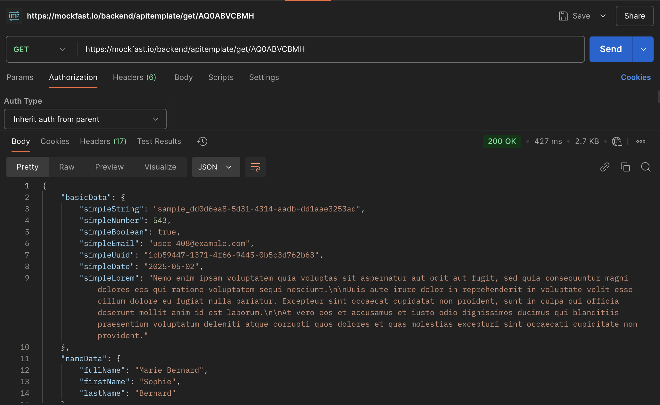Go to the Settings tab

click(x=264, y=77)
